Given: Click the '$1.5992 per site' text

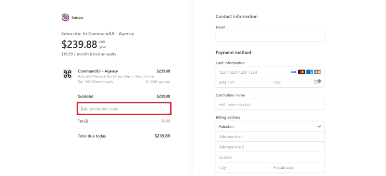Looking at the screenshot, I should 158,82.
